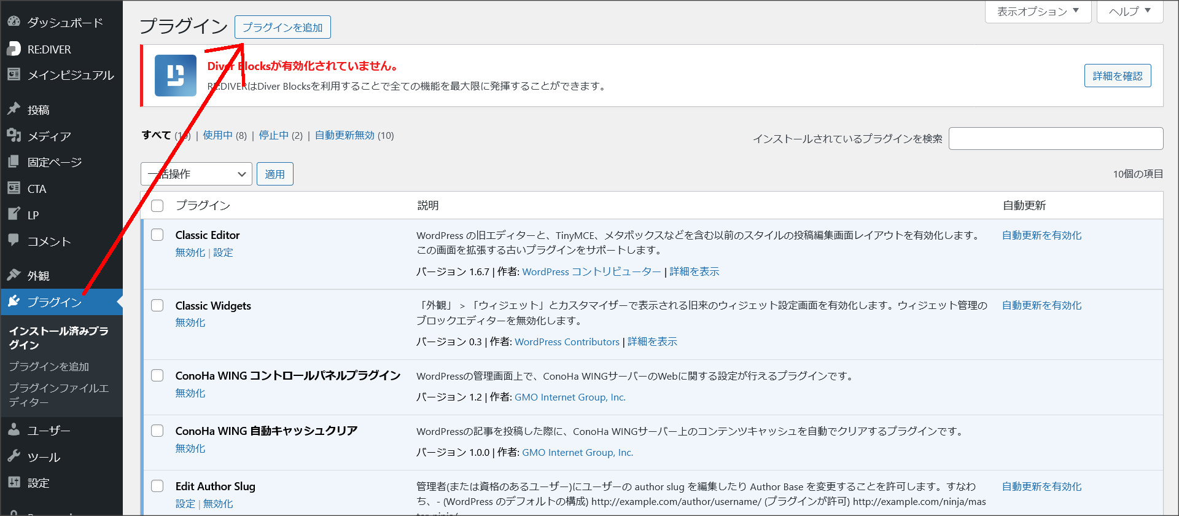Click the paintbrush icon beside 外観

(14, 275)
